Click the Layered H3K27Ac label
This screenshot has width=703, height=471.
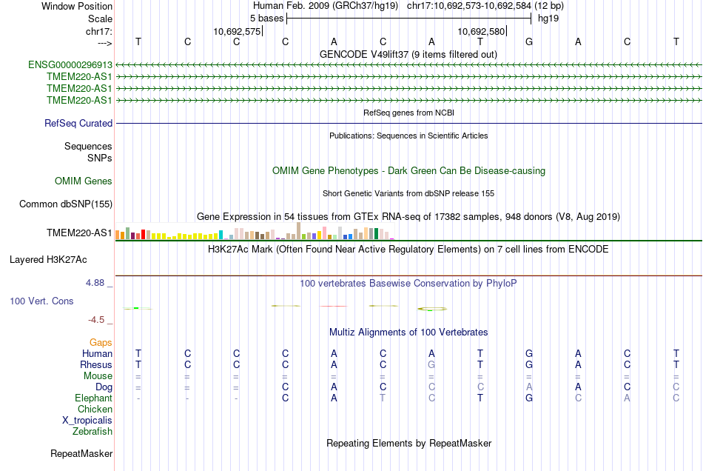[48, 260]
